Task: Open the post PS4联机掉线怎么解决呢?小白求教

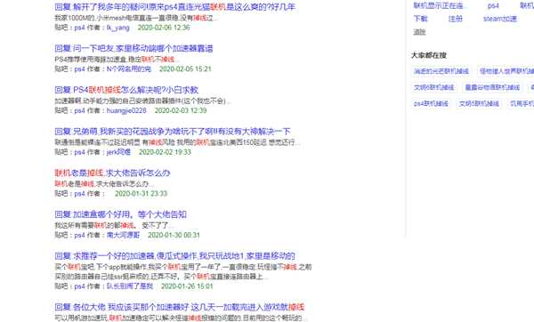Action: (126, 90)
